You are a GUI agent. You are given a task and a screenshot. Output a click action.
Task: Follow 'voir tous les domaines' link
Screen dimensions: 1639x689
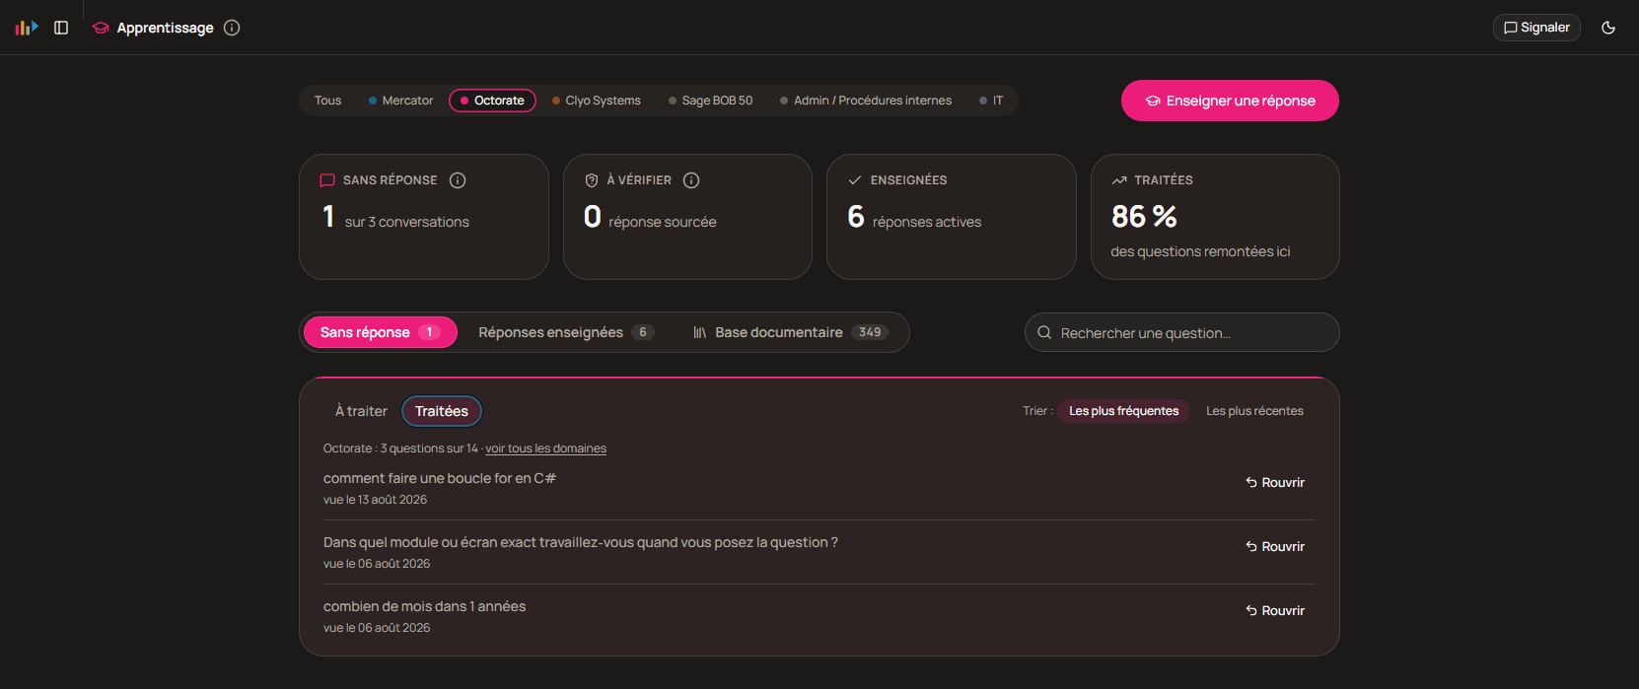pyautogui.click(x=545, y=448)
